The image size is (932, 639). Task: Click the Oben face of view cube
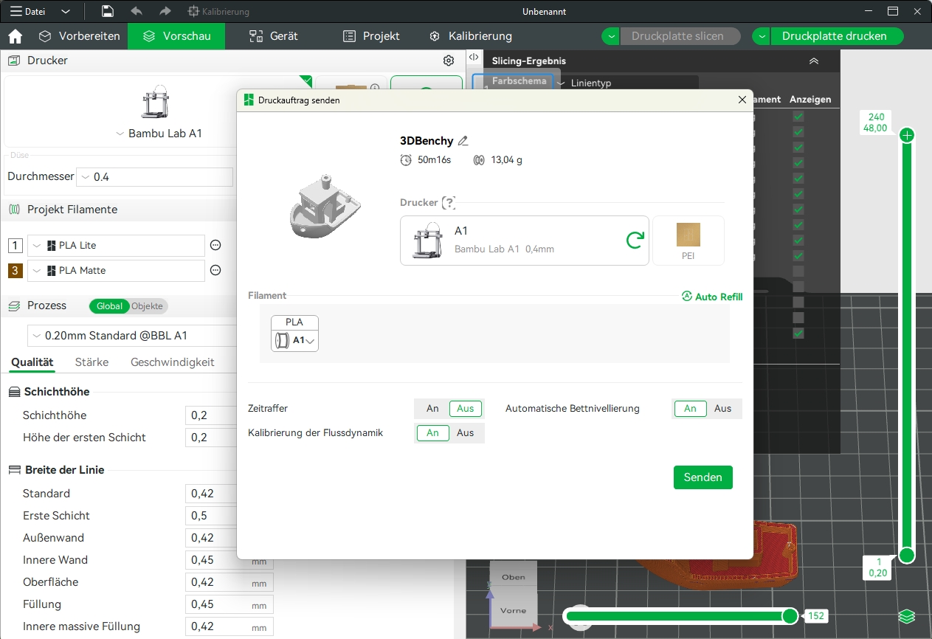click(513, 577)
